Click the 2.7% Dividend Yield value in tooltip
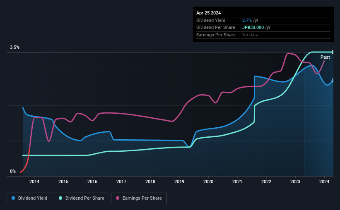This screenshot has width=340, height=210. point(247,20)
